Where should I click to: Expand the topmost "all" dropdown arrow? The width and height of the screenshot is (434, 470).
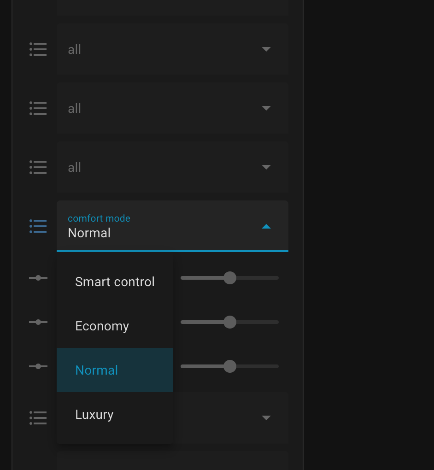tap(266, 49)
